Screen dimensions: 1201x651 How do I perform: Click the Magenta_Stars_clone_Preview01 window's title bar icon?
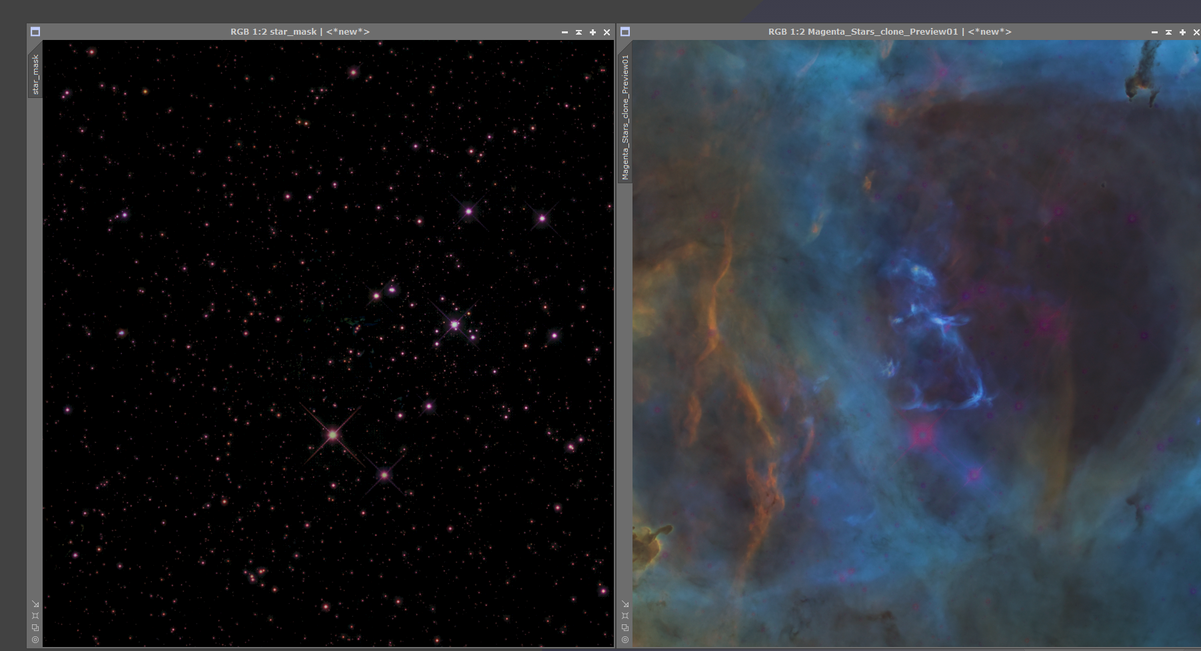625,31
